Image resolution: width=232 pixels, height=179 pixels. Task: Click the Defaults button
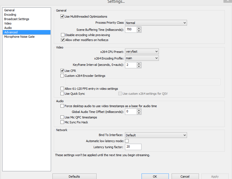pyautogui.click(x=74, y=176)
